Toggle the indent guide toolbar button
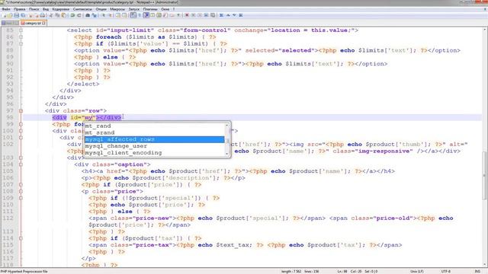The height and width of the screenshot is (274, 488). (146, 15)
